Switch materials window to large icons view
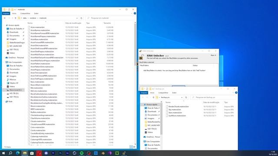 pyautogui.click(x=134, y=147)
